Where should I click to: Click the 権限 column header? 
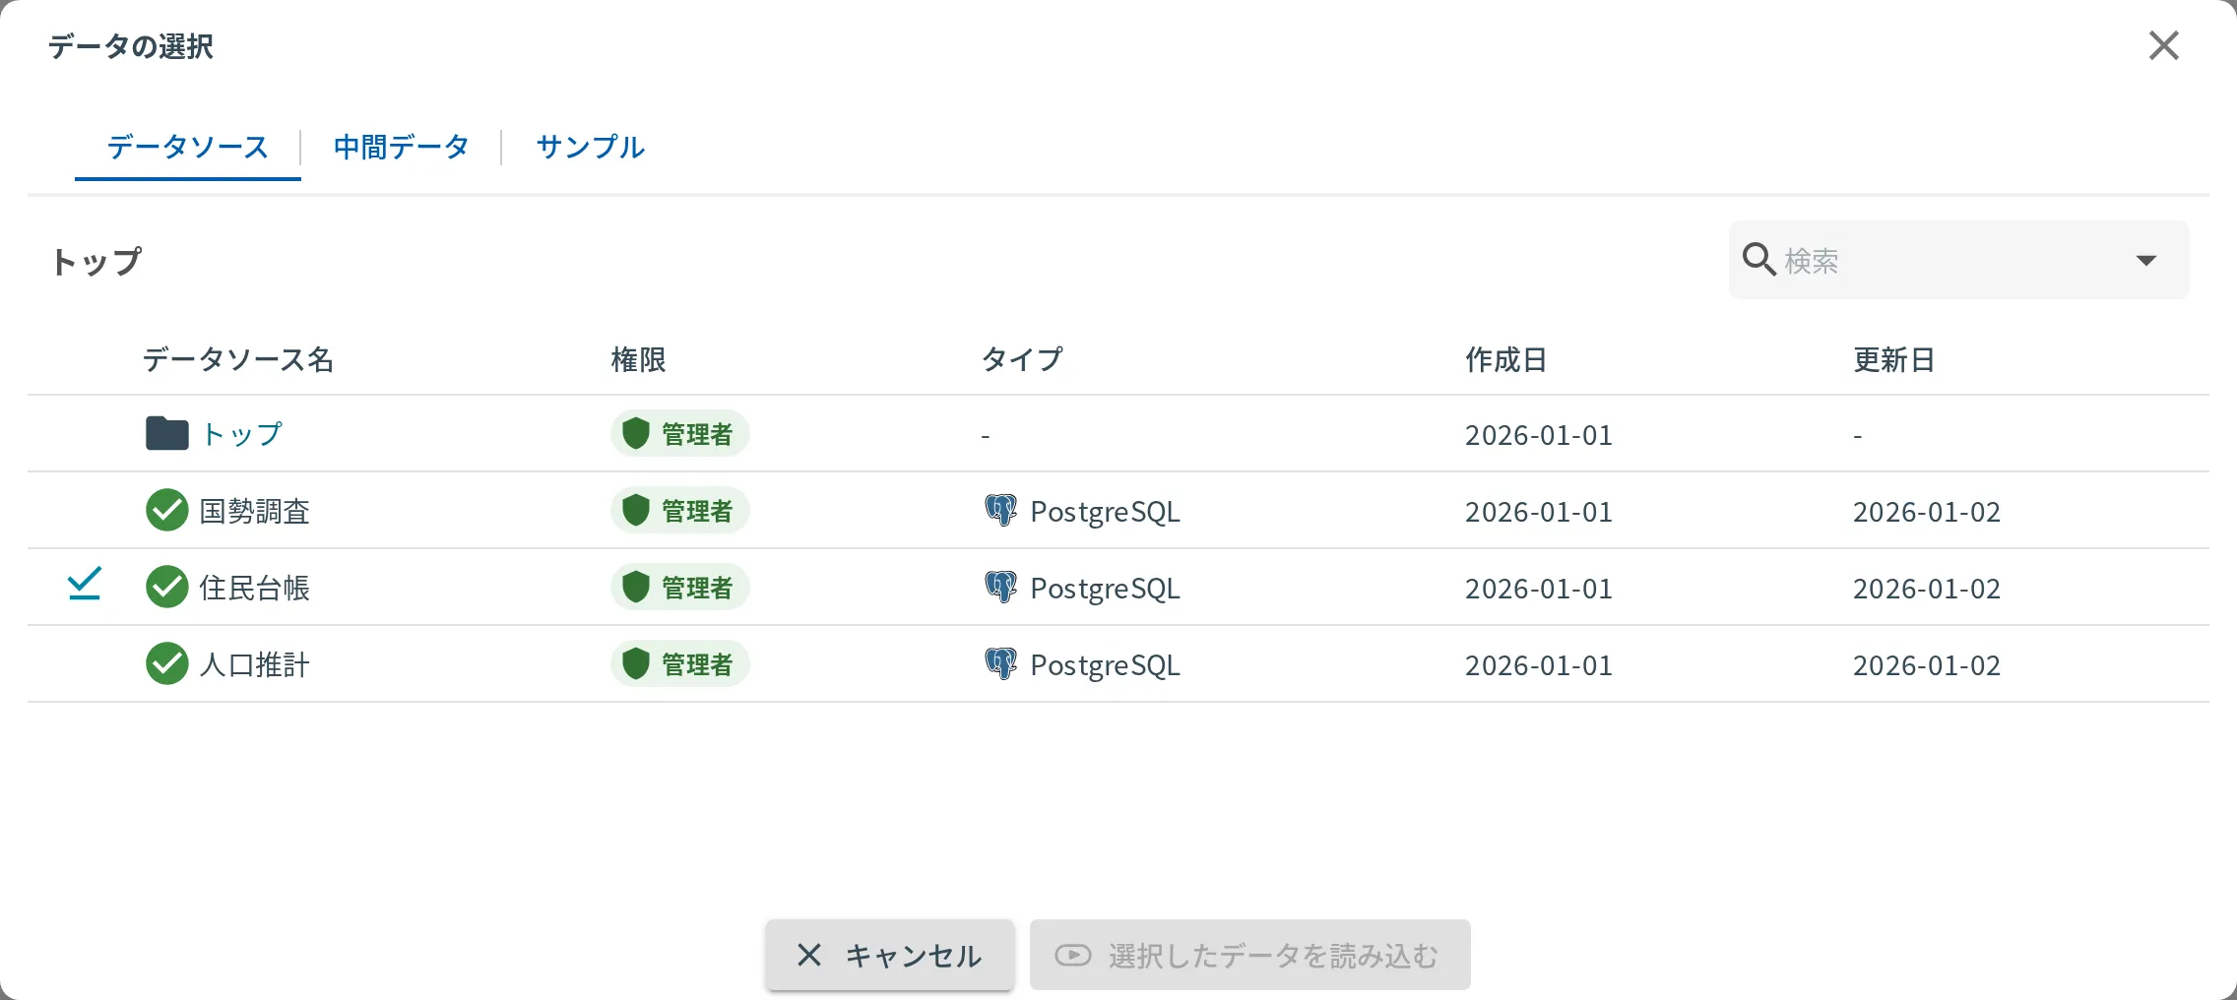point(638,359)
